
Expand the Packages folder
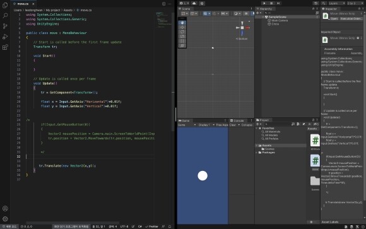tap(257, 153)
